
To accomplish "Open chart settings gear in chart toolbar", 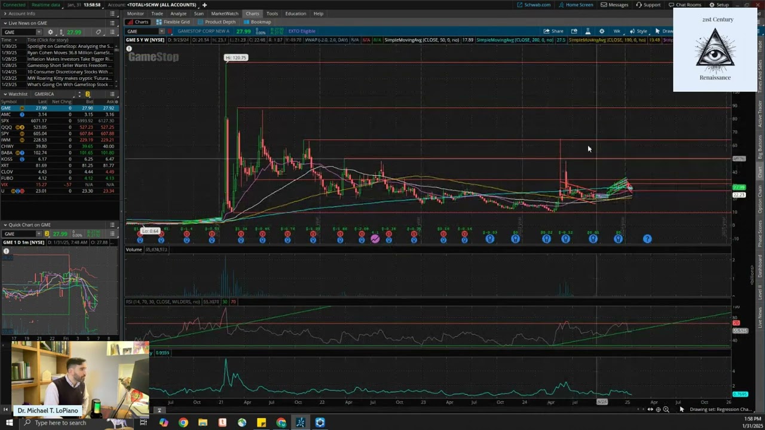I will pos(602,31).
